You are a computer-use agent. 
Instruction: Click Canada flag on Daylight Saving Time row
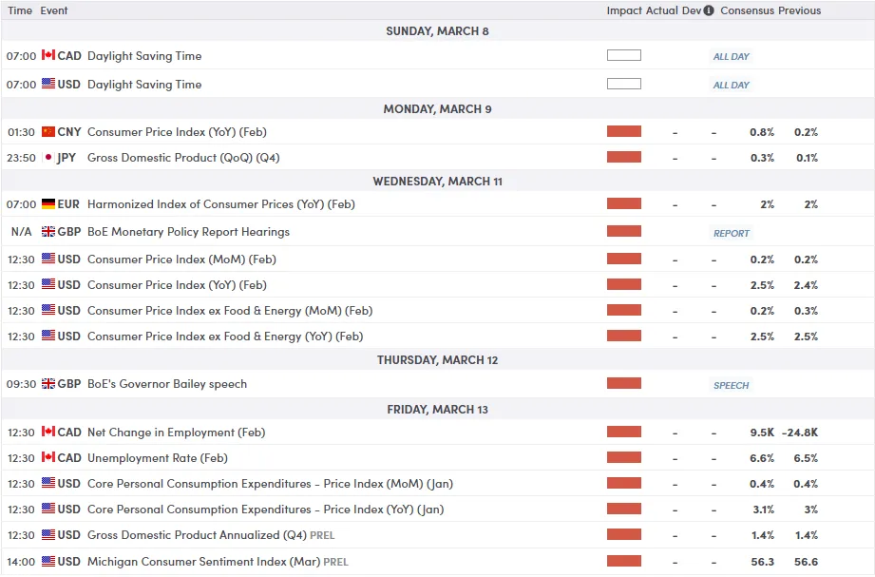[x=48, y=56]
